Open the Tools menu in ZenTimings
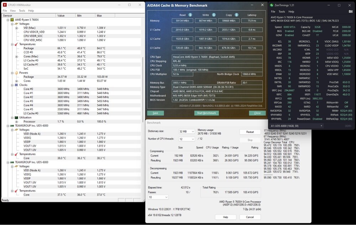 point(282,12)
